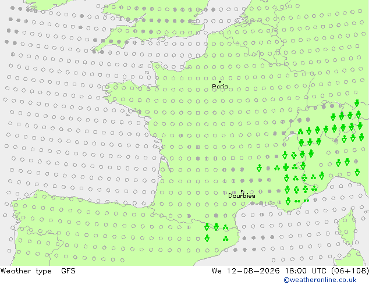Click the '18:00 UTC' time text
The width and height of the screenshot is (369, 285).
(x=306, y=271)
